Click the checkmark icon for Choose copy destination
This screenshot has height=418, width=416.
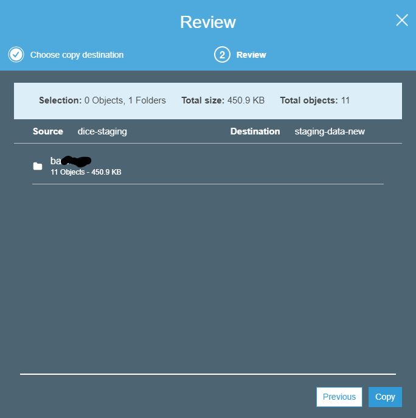tap(16, 55)
